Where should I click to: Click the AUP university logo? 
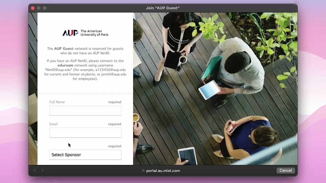pos(85,33)
